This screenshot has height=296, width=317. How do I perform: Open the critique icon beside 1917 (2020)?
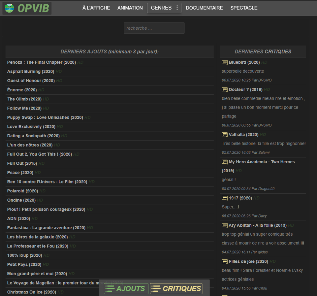[x=225, y=198]
